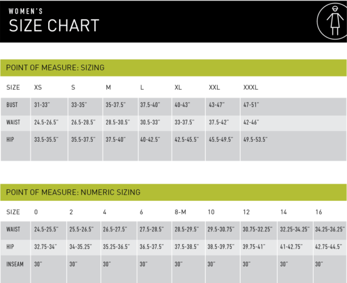This screenshot has width=347, height=283.
Task: Select the Point of Measure: Sizing green banner
Action: tap(173, 68)
